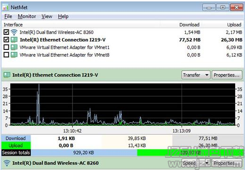This screenshot has height=170, width=245.
Task: Click the 0,00 B current upload value
Action: [66, 146]
